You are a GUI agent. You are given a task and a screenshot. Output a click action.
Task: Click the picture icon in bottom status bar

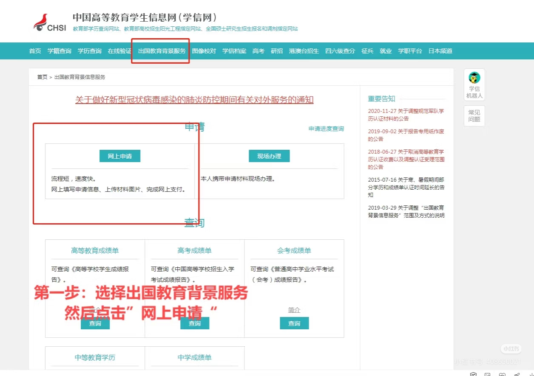click(x=488, y=374)
